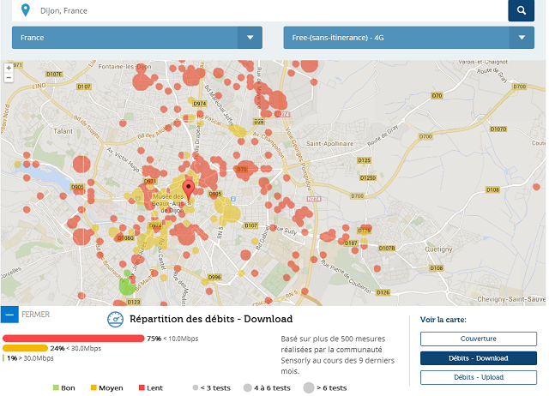Zoom in the map with plus button

pyautogui.click(x=9, y=67)
